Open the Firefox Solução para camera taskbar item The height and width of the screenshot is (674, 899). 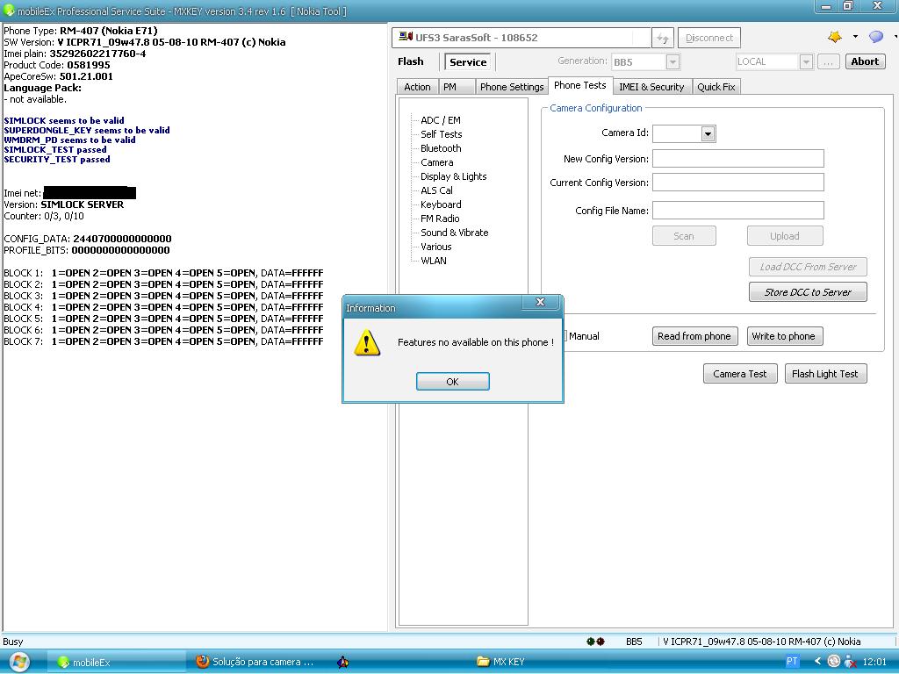255,662
